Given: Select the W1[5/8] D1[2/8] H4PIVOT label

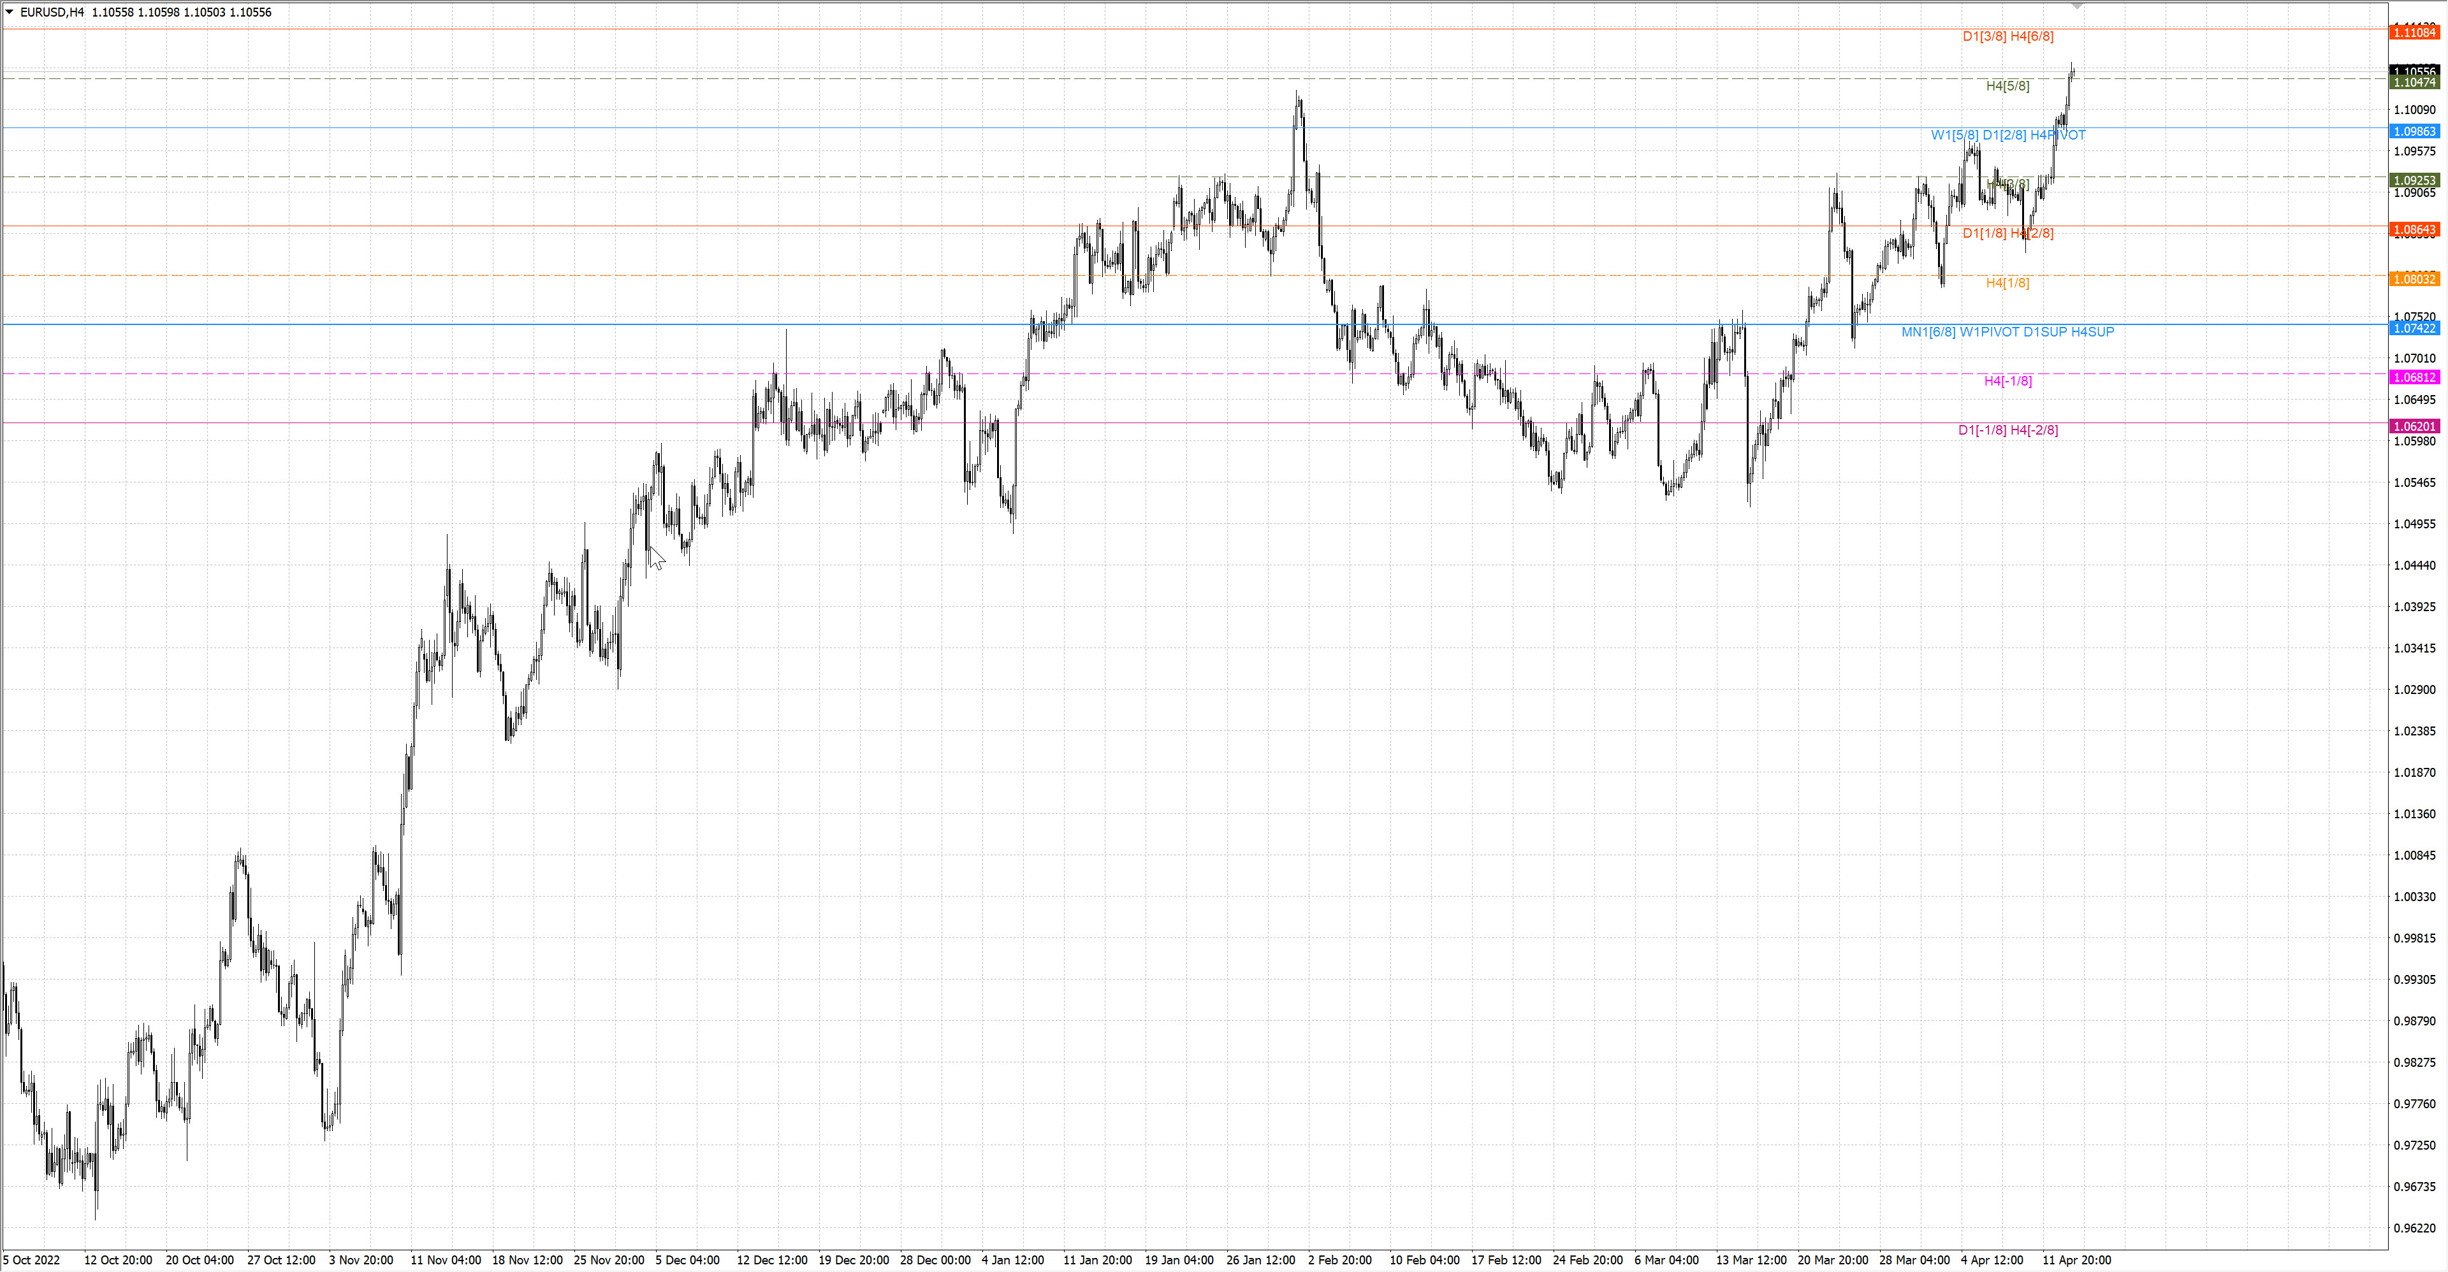Looking at the screenshot, I should click(x=2008, y=135).
